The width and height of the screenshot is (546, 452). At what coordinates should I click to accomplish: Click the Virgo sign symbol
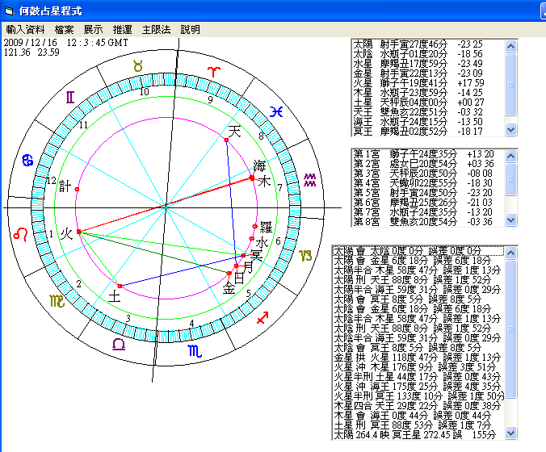[57, 301]
